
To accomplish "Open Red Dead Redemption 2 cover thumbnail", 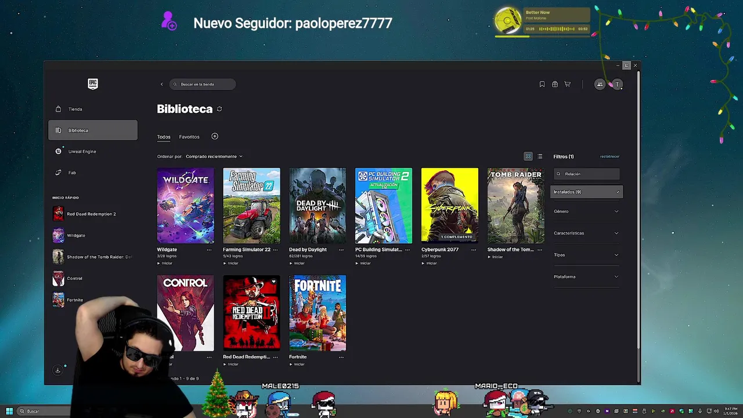I will click(251, 313).
